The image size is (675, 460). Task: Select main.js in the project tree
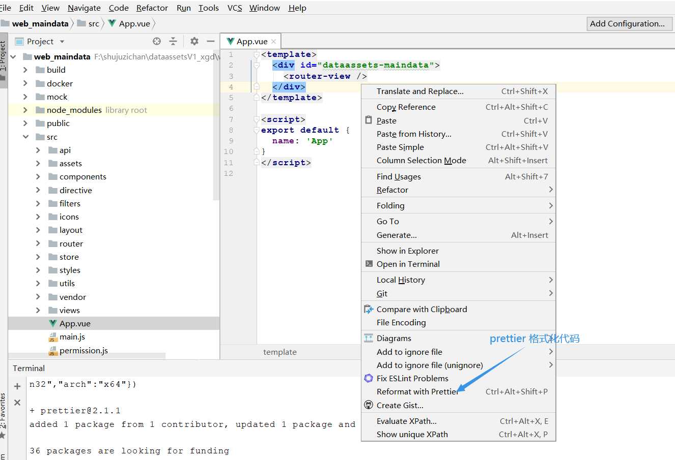point(72,337)
